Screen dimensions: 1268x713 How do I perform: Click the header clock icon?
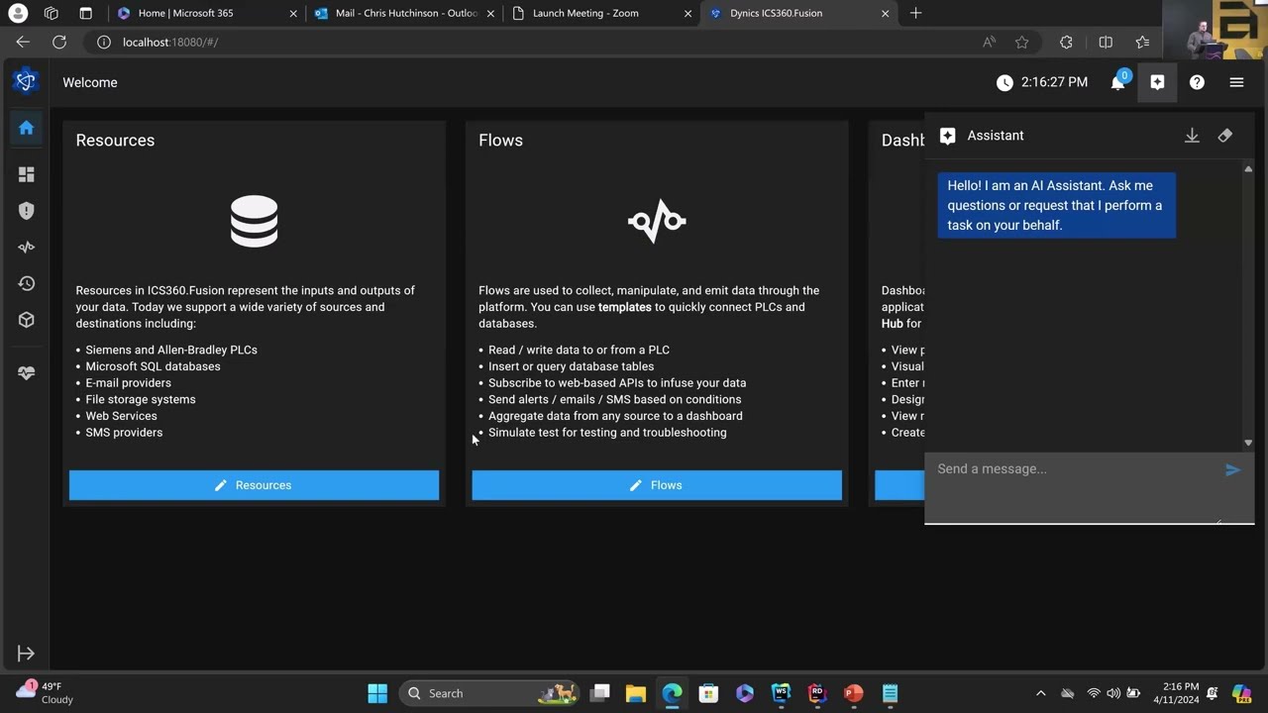point(1004,82)
